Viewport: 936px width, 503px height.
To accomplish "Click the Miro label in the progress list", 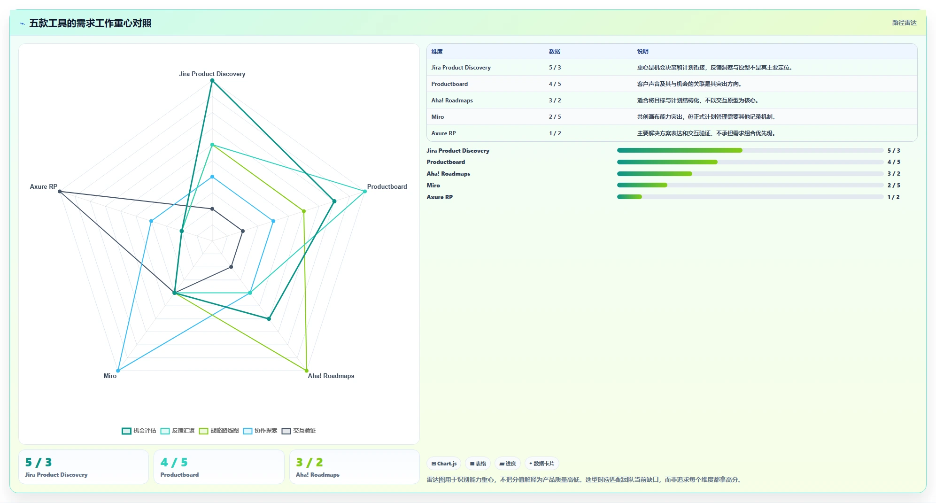I will pos(433,186).
